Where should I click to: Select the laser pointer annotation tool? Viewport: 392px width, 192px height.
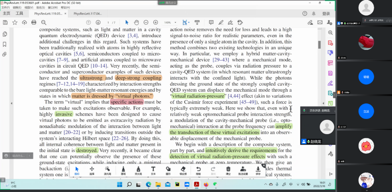coord(107,170)
